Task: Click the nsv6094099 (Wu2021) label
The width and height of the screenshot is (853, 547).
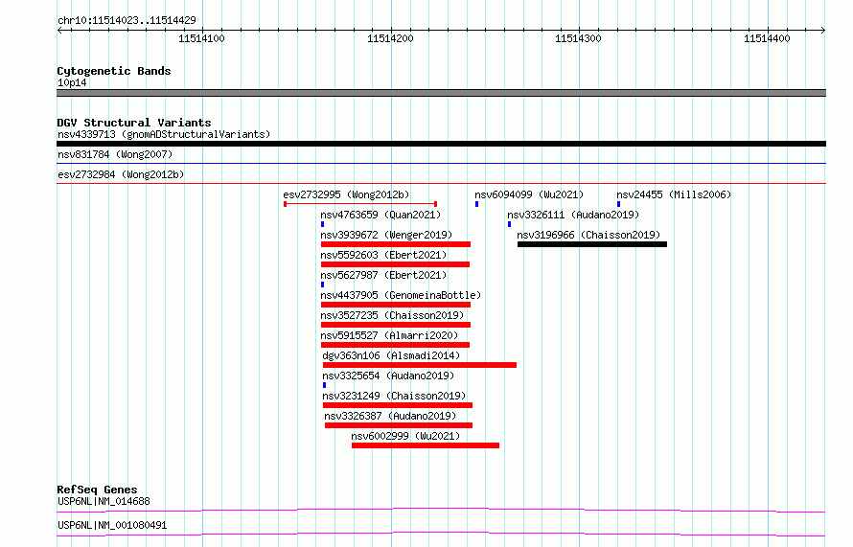Action: point(529,194)
